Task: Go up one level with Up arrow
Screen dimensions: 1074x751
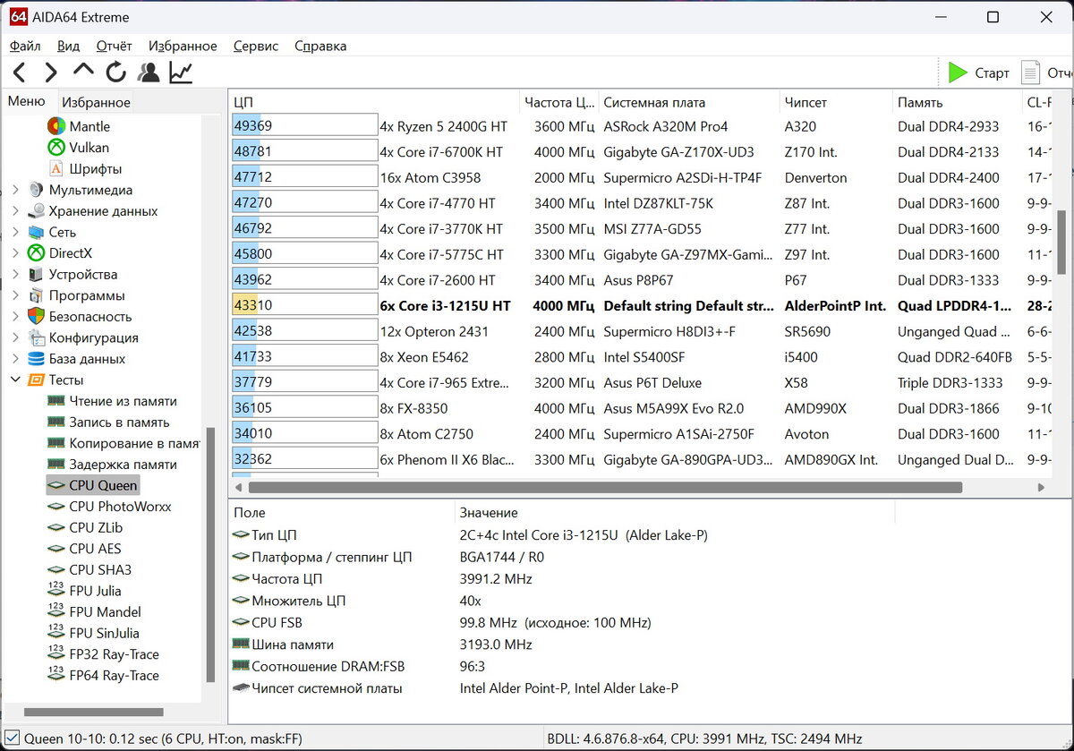Action: [x=83, y=70]
